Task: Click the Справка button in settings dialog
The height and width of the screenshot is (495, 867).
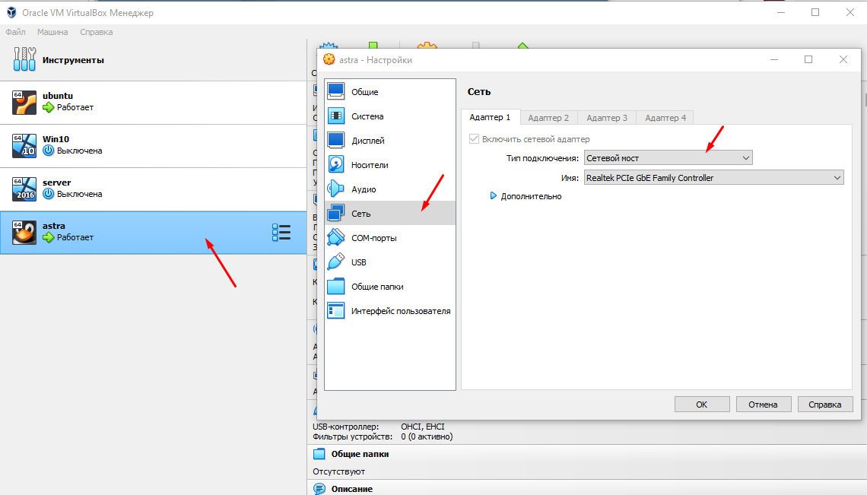Action: click(825, 405)
